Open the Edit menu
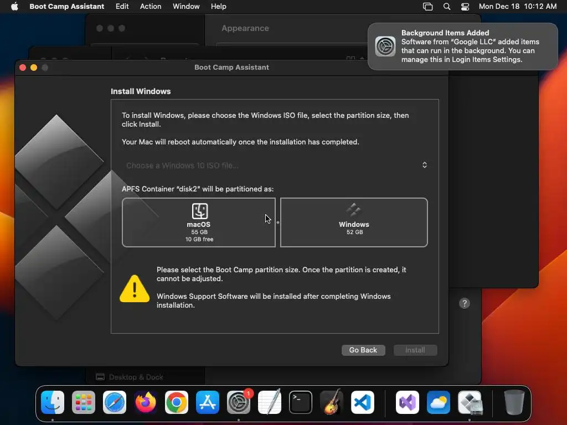This screenshot has width=567, height=425. pyautogui.click(x=122, y=6)
